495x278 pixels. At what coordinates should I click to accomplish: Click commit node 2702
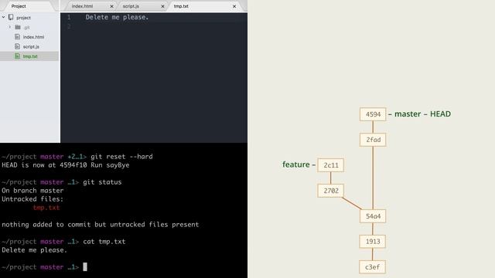point(331,191)
